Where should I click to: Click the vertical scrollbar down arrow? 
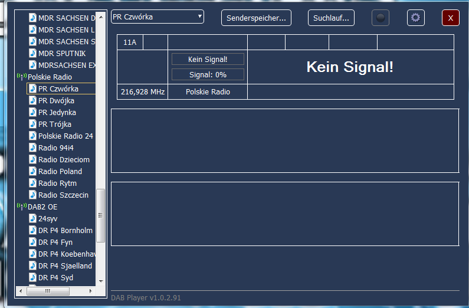[100, 281]
